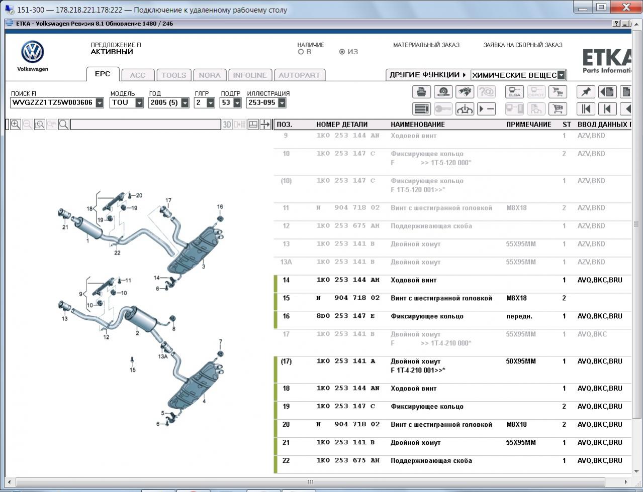Click the ПРИМЕЧАНИЕ column header

(529, 125)
